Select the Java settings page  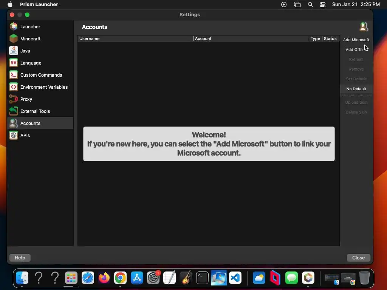40,51
